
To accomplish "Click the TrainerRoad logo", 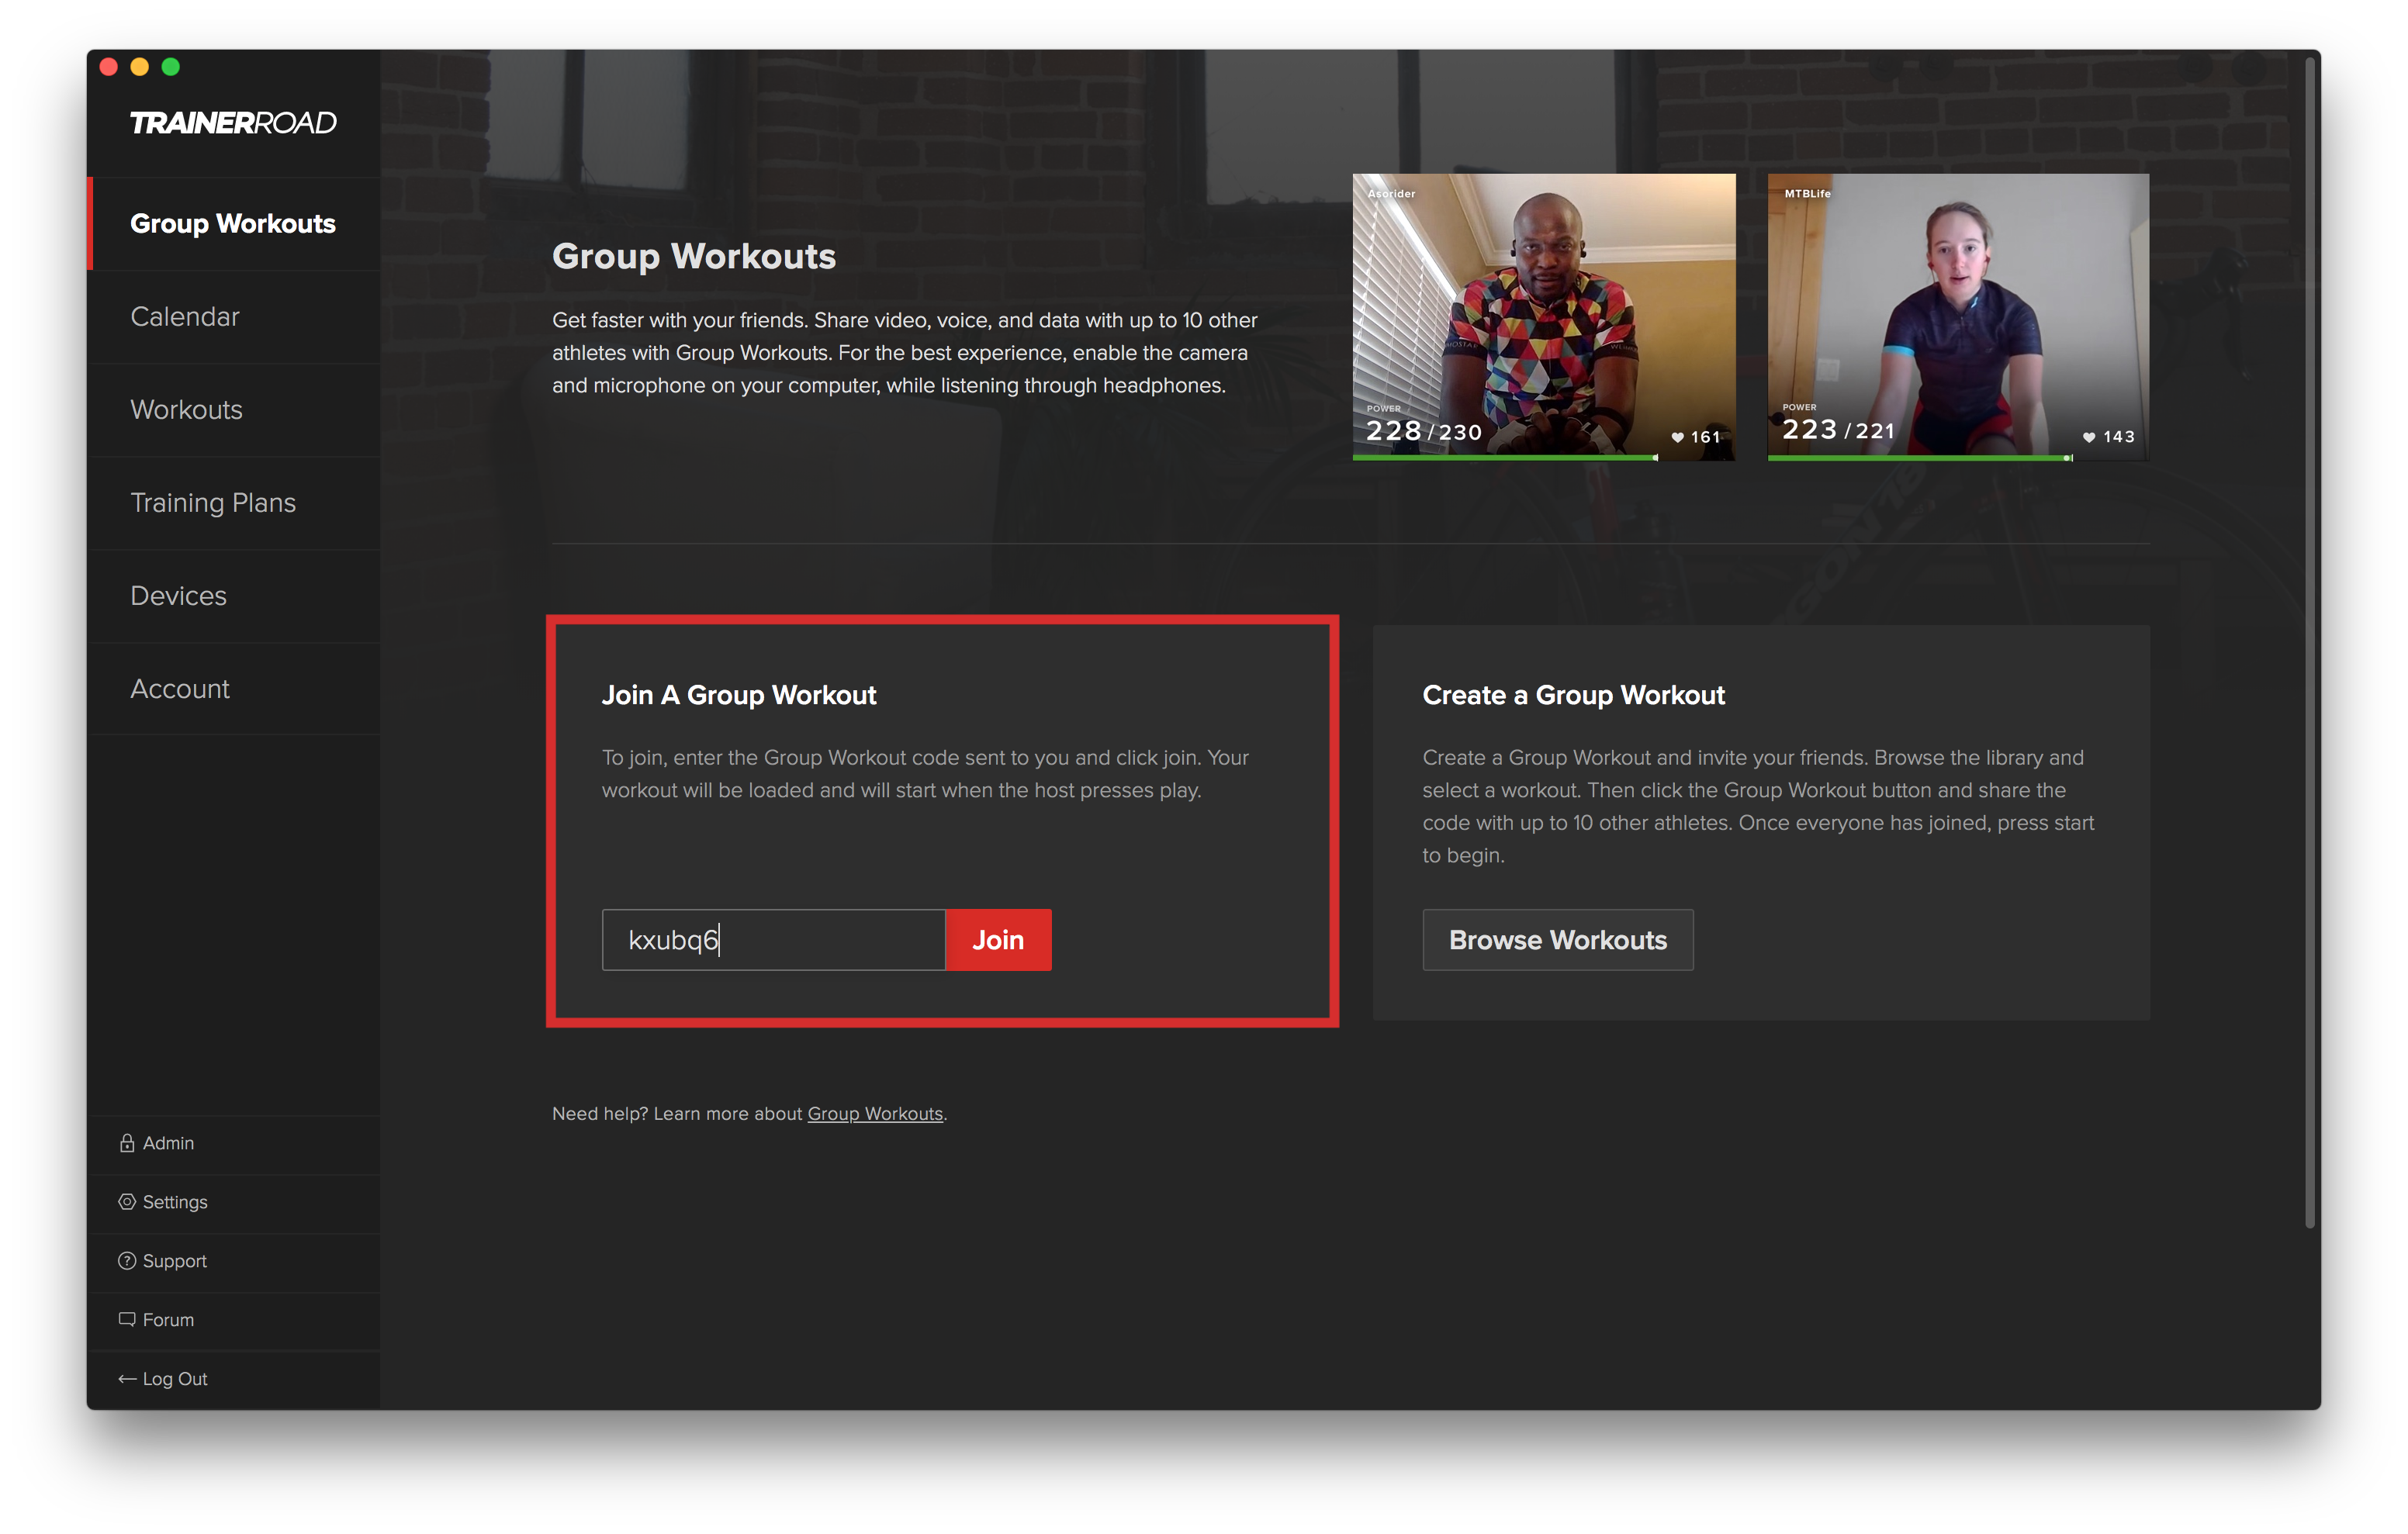I will tap(233, 123).
